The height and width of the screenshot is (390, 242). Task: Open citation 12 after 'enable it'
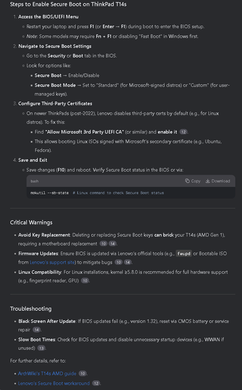pos(183,132)
